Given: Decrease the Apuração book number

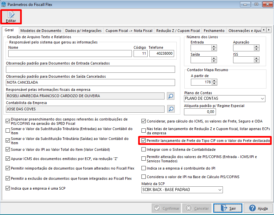Looking at the screenshot, I should coord(256,49).
